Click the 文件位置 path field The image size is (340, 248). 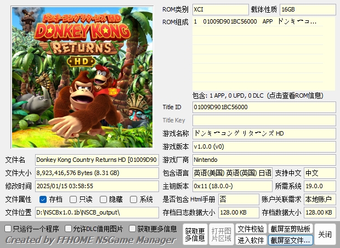(x=97, y=212)
